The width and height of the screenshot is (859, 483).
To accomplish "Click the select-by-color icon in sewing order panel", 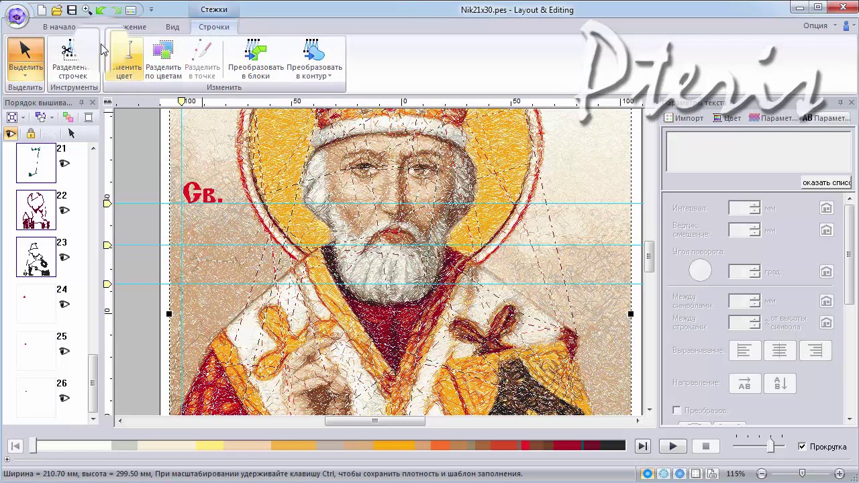I will [40, 117].
